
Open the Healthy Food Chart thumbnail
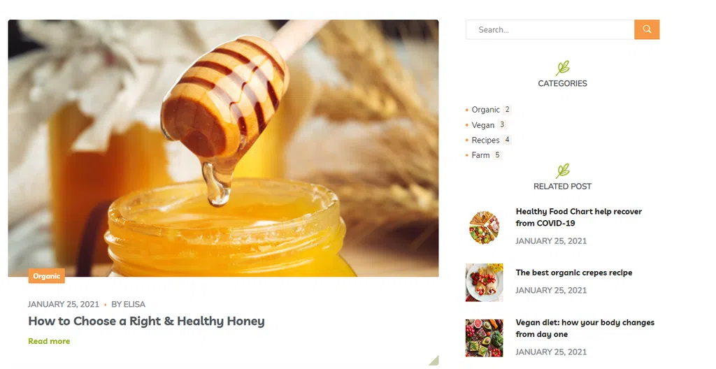point(484,226)
